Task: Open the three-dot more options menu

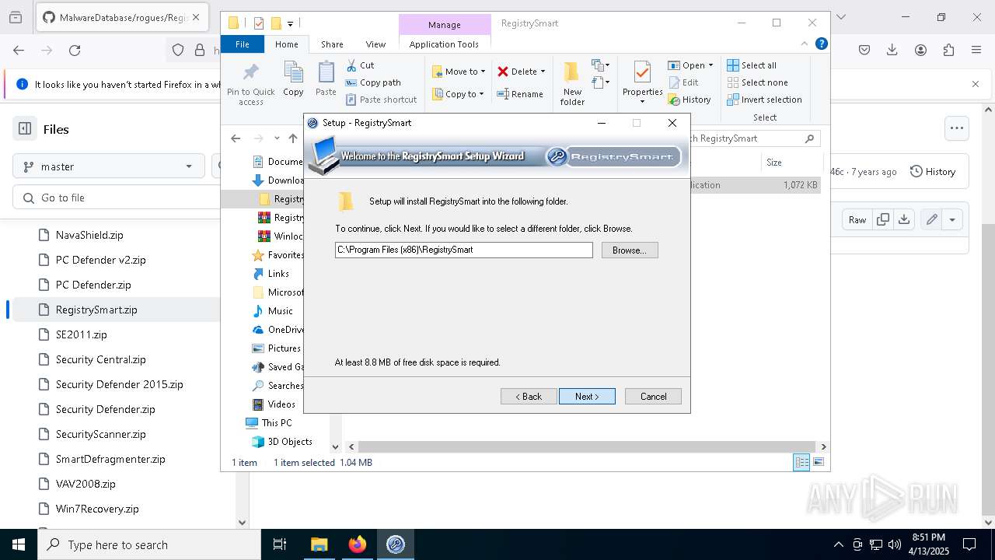Action: tap(957, 128)
